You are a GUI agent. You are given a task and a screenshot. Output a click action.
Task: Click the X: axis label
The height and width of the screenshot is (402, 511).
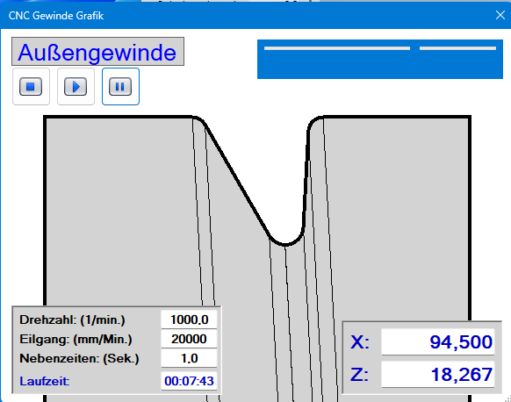360,342
